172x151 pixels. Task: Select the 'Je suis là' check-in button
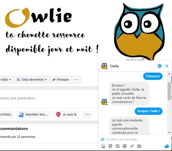67,115
